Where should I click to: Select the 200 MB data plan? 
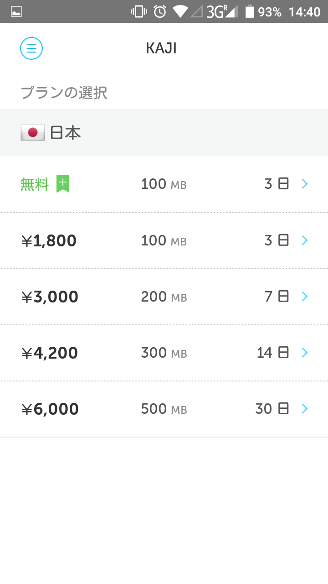[x=164, y=297]
